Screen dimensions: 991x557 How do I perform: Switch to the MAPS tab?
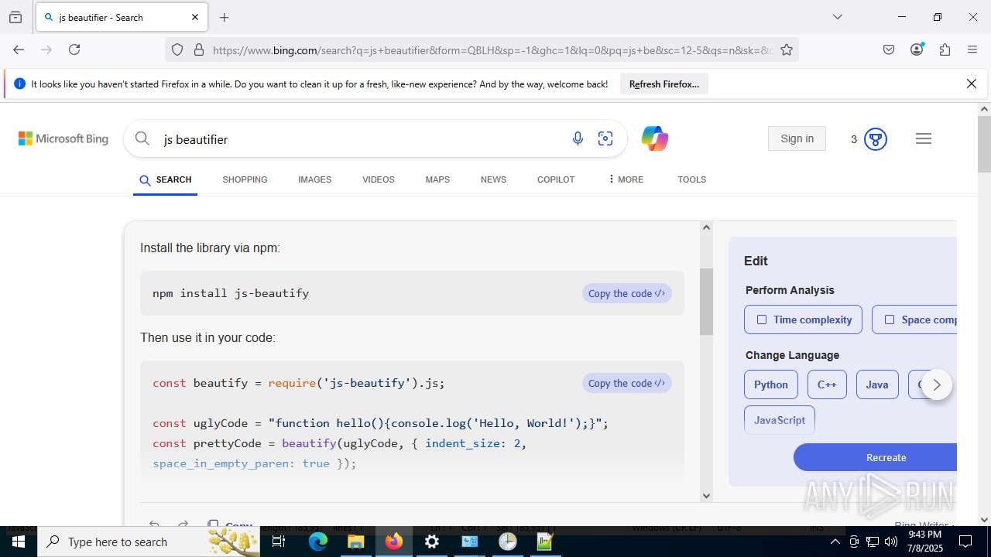pyautogui.click(x=437, y=179)
